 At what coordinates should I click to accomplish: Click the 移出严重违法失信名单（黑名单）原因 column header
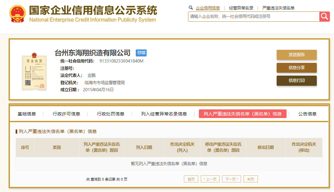(223, 147)
